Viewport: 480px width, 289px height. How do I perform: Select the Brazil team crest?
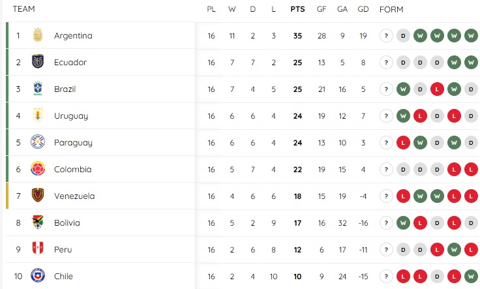38,89
